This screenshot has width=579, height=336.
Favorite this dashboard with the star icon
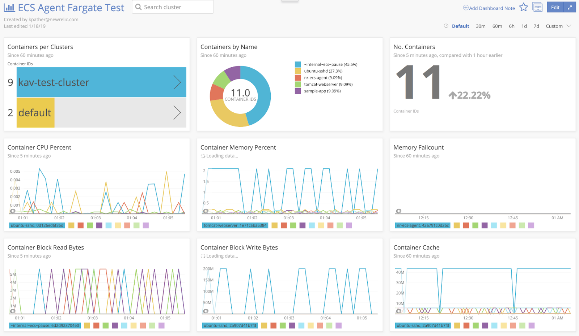(524, 7)
